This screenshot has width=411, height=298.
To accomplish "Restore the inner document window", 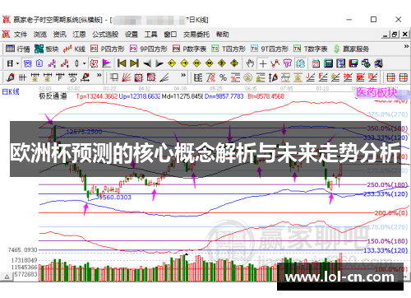I will 395,35.
